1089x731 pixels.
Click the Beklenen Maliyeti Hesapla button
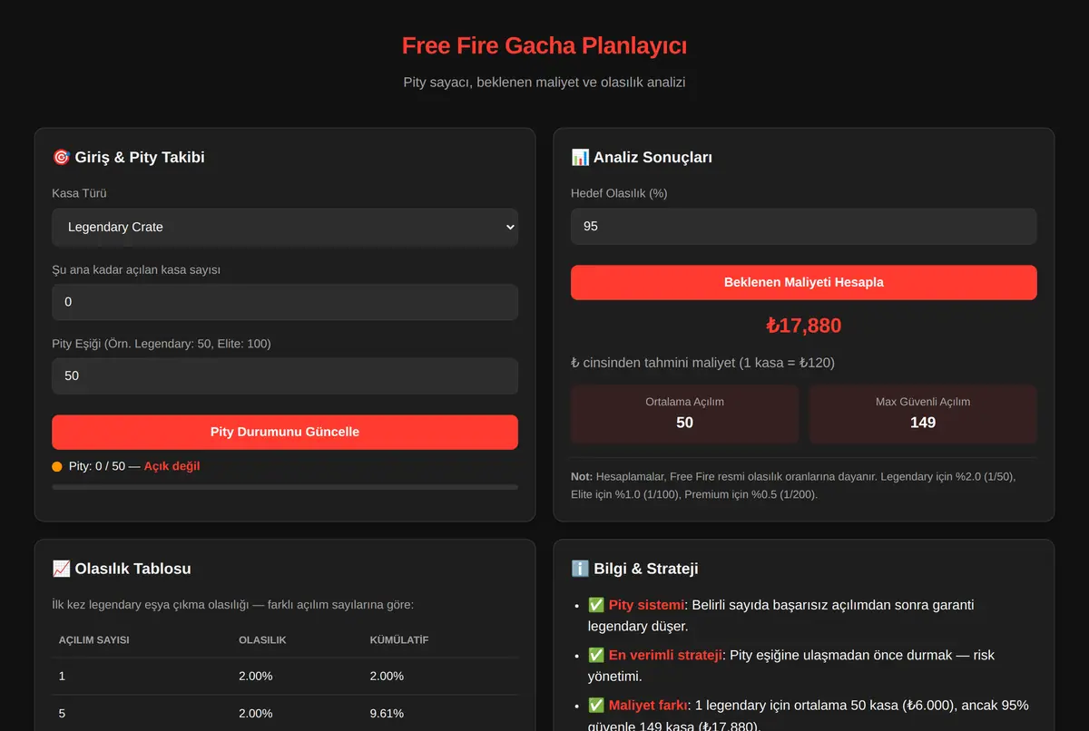(x=803, y=282)
